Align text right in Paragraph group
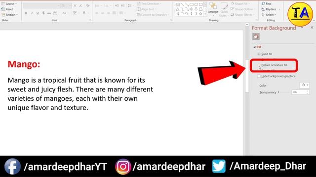Image resolution: width=316 pixels, height=177 pixels. (109, 13)
